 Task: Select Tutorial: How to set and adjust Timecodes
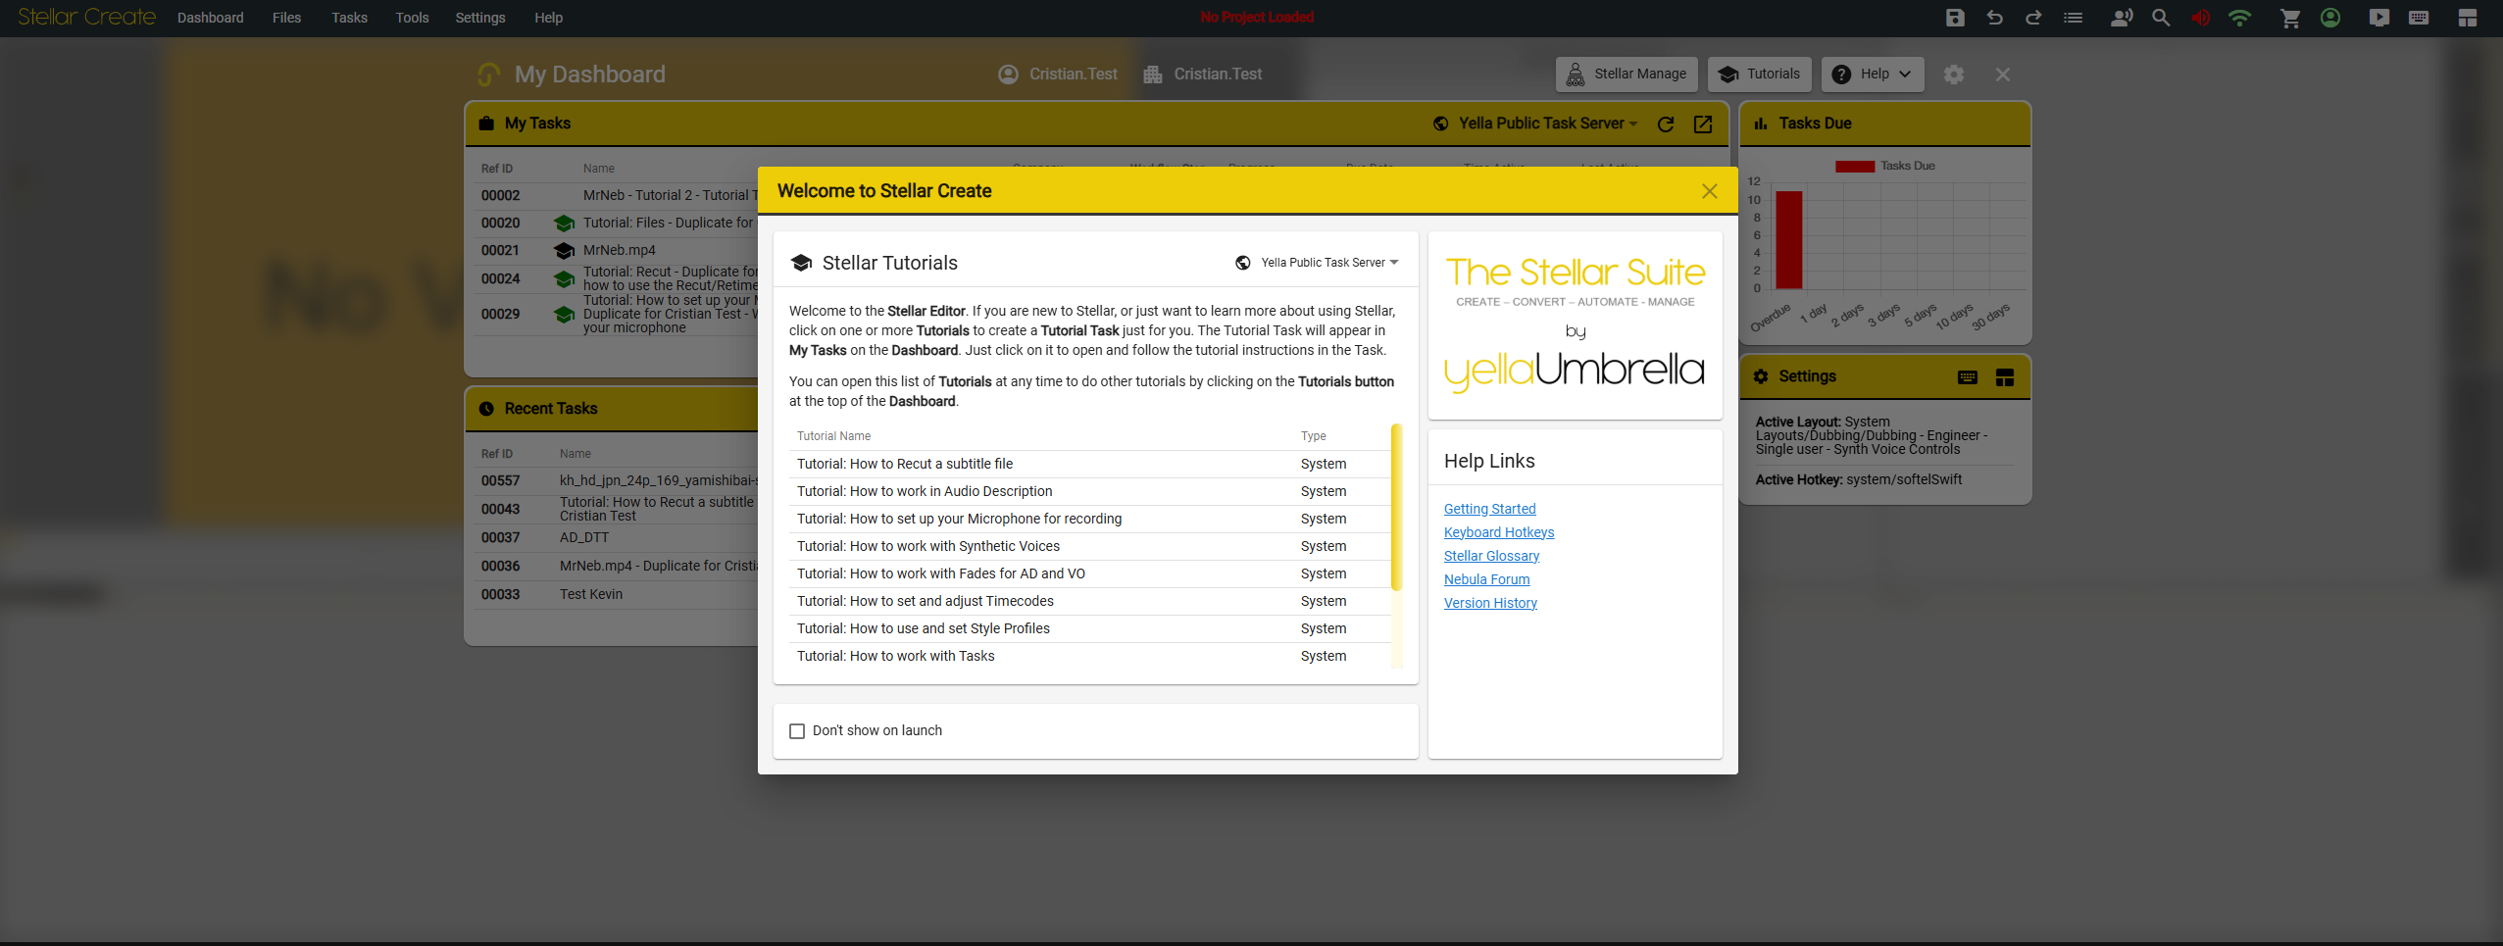pos(1090,601)
